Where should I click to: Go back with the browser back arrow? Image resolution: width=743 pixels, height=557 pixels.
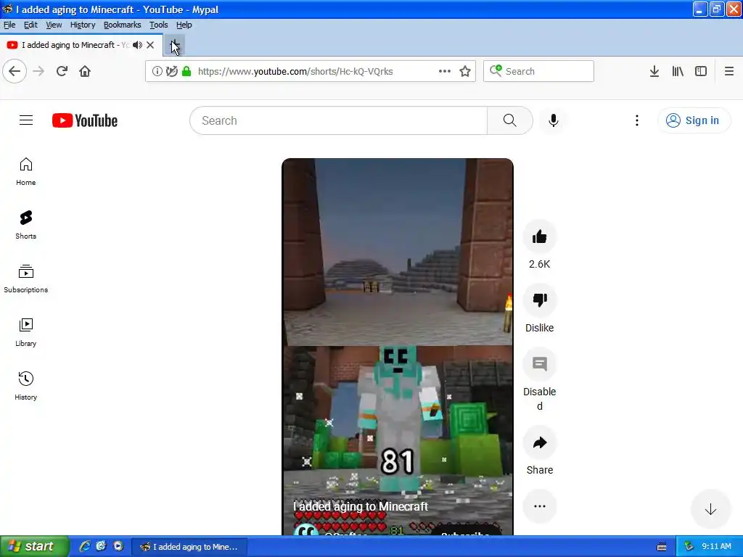pos(15,72)
